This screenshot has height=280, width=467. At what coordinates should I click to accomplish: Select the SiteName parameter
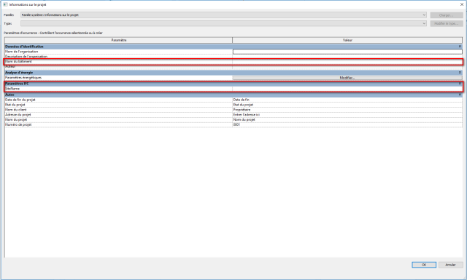coord(118,89)
